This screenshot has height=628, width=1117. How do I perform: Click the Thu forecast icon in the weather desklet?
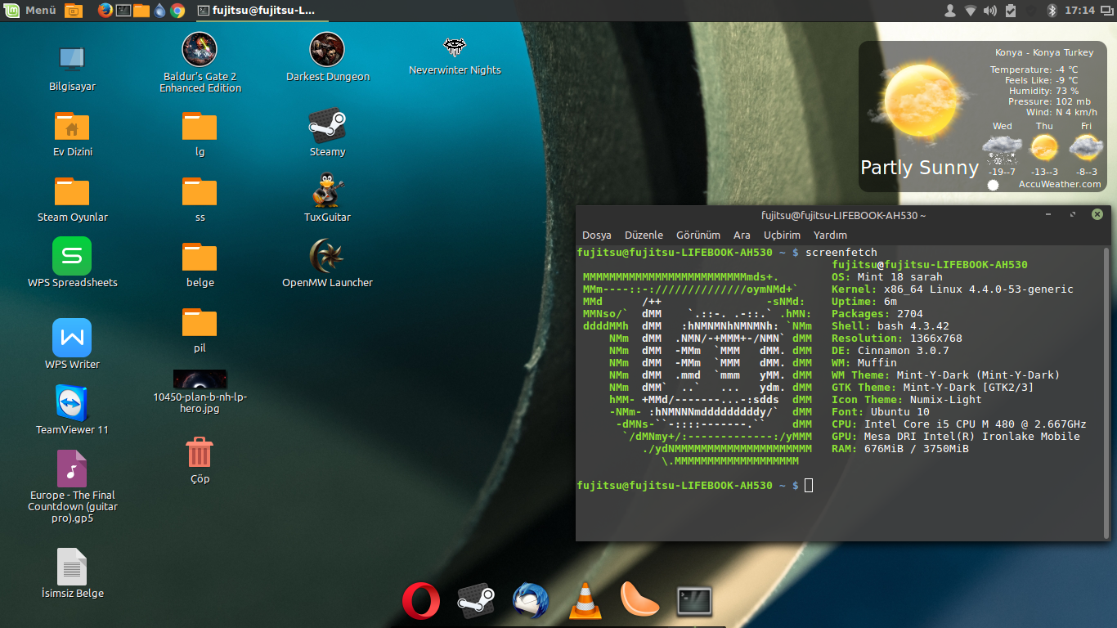click(1044, 148)
